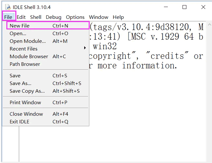Click the IDLE Python icon in title bar

[8, 7]
